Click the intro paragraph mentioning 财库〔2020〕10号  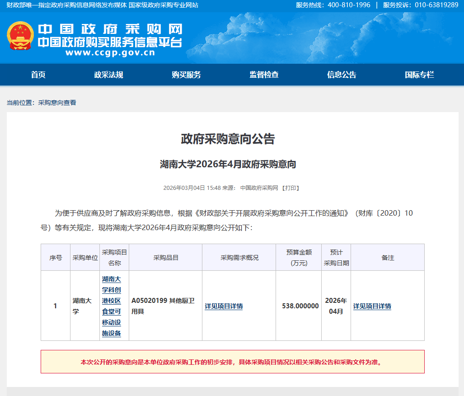227,220
